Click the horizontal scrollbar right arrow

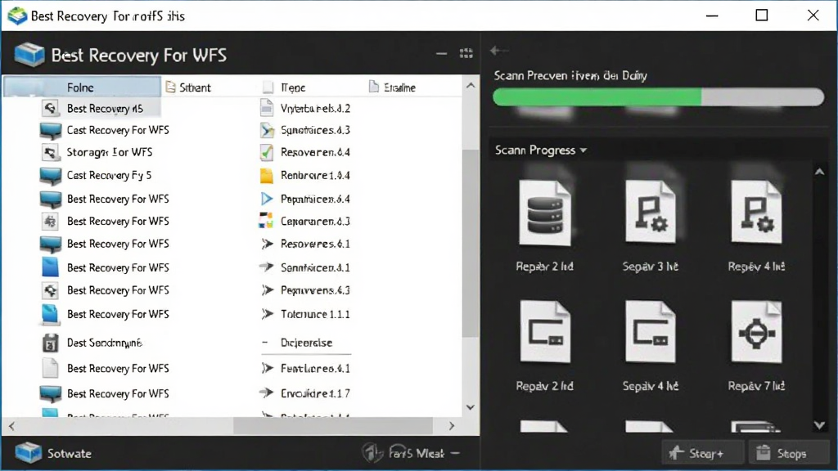(x=452, y=425)
